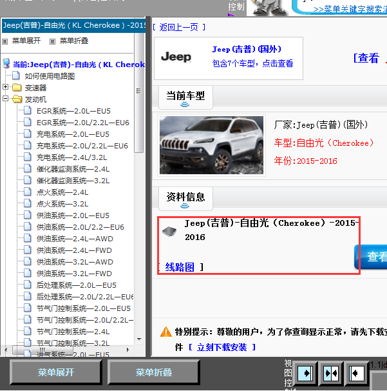This screenshot has width=387, height=391.
Task: Open the 变速器 folder icon
Action: point(17,87)
